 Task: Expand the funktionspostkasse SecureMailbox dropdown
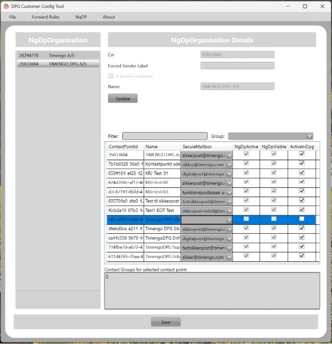tap(229, 192)
